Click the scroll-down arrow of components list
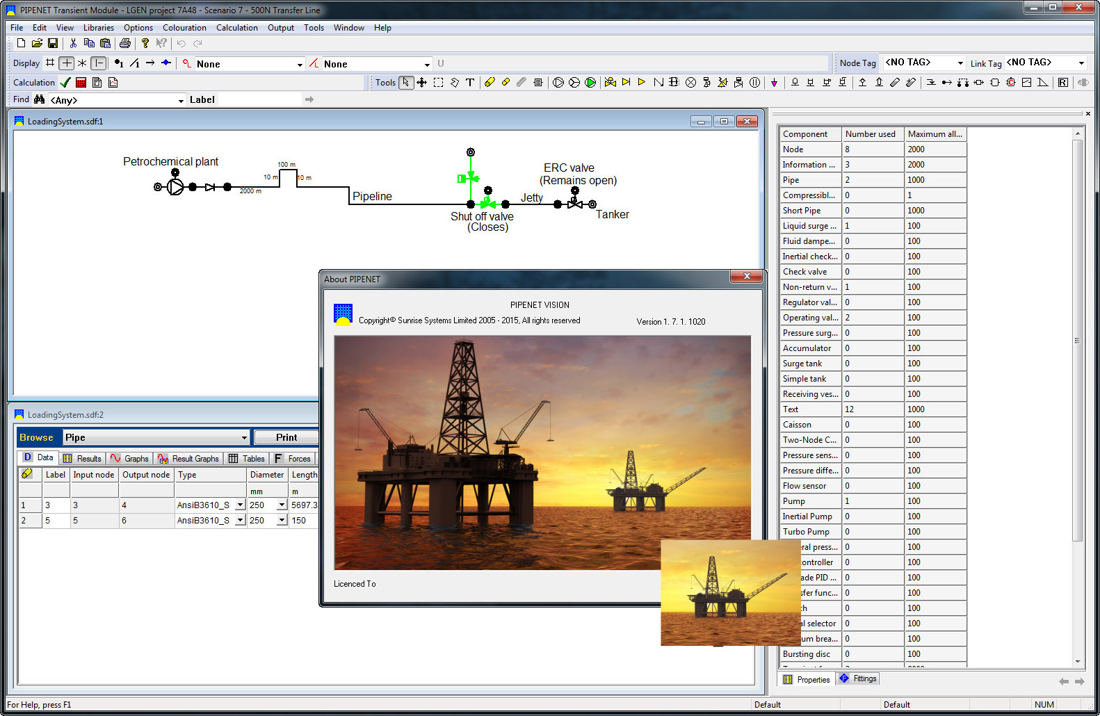Screen dimensions: 1100x716 tap(1078, 662)
